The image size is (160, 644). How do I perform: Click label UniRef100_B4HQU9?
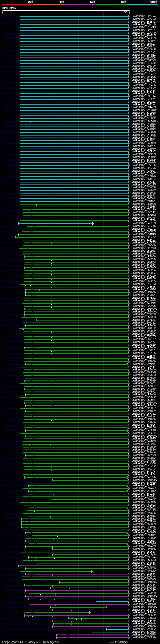(143, 555)
